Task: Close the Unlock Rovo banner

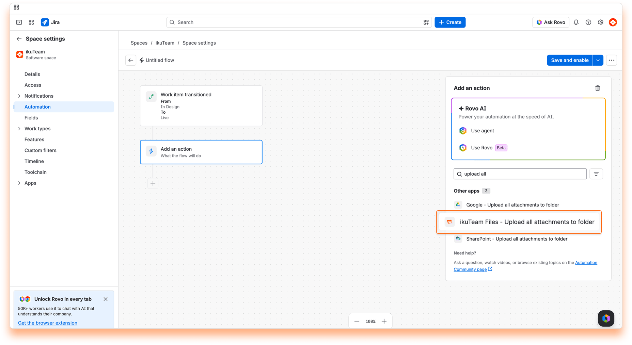Action: (x=106, y=299)
